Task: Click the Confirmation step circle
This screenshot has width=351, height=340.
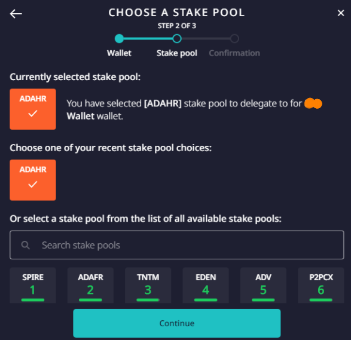Action: (x=234, y=38)
